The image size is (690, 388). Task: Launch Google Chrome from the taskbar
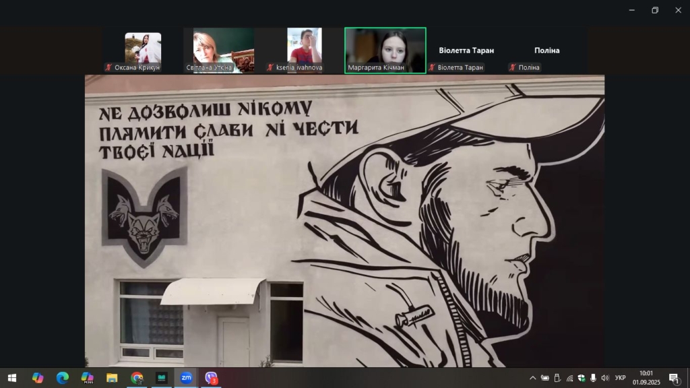[137, 378]
